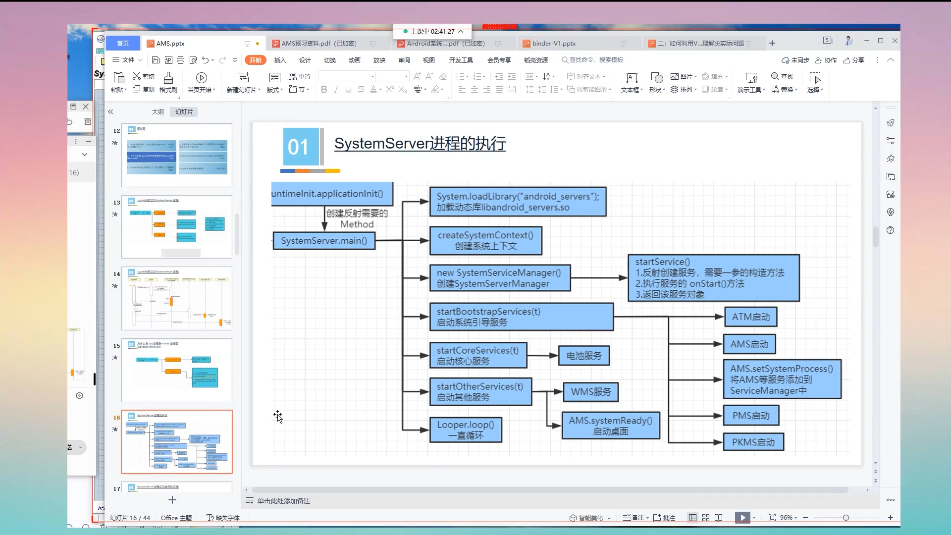Viewport: 951px width, 535px height.
Task: Switch to slide sorter grid view
Action: 706,518
